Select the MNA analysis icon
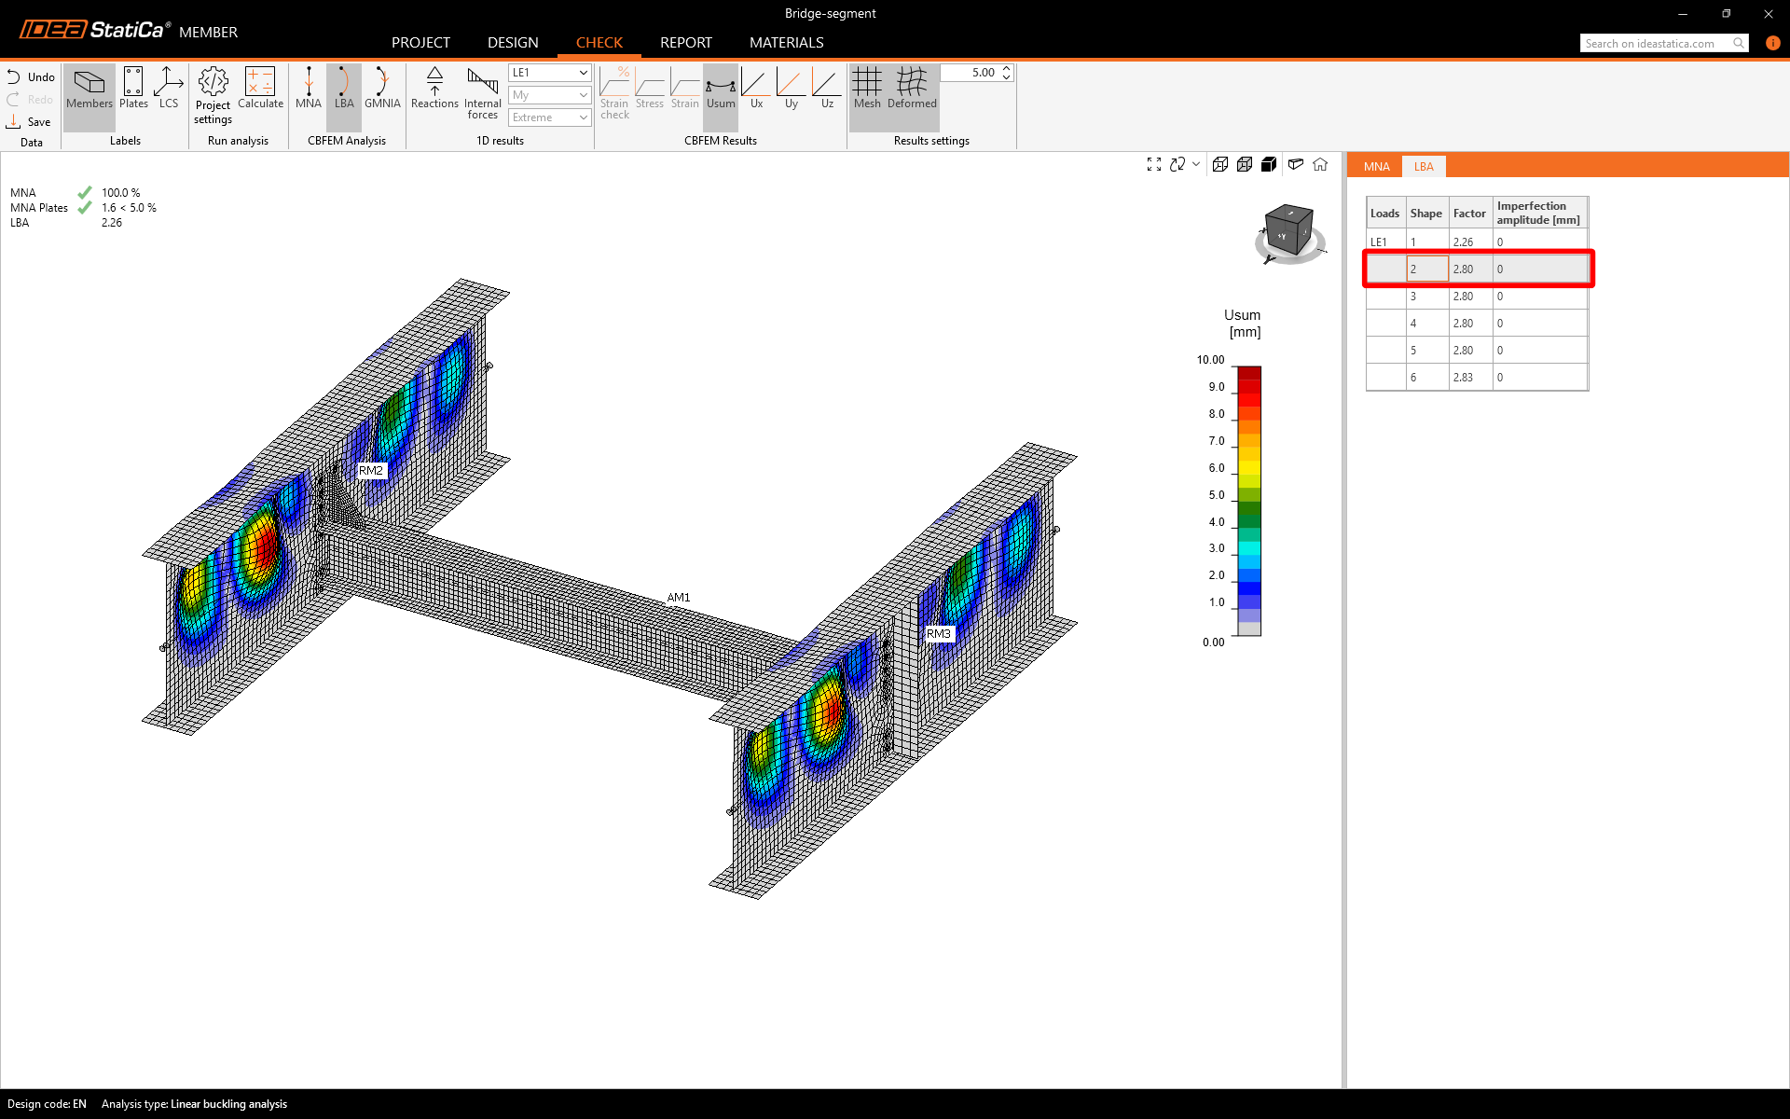Viewport: 1790px width, 1119px height. [x=309, y=89]
